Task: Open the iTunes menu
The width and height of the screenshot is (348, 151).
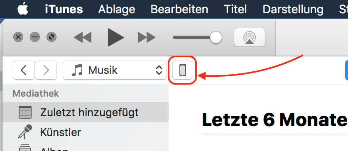Action: 64,10
